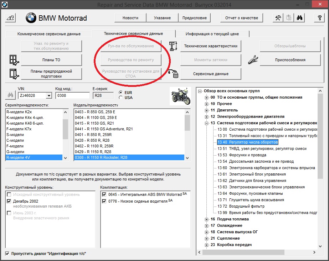Screen dimensions: 329x261
Task: Click the motorcycle thumbnail image
Action: click(180, 96)
